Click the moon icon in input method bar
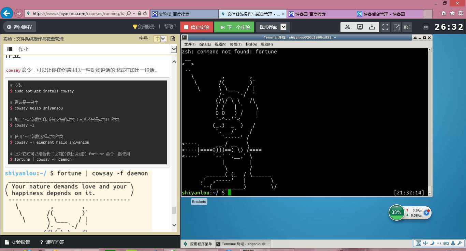The height and width of the screenshot is (251, 466). pyautogui.click(x=432, y=243)
